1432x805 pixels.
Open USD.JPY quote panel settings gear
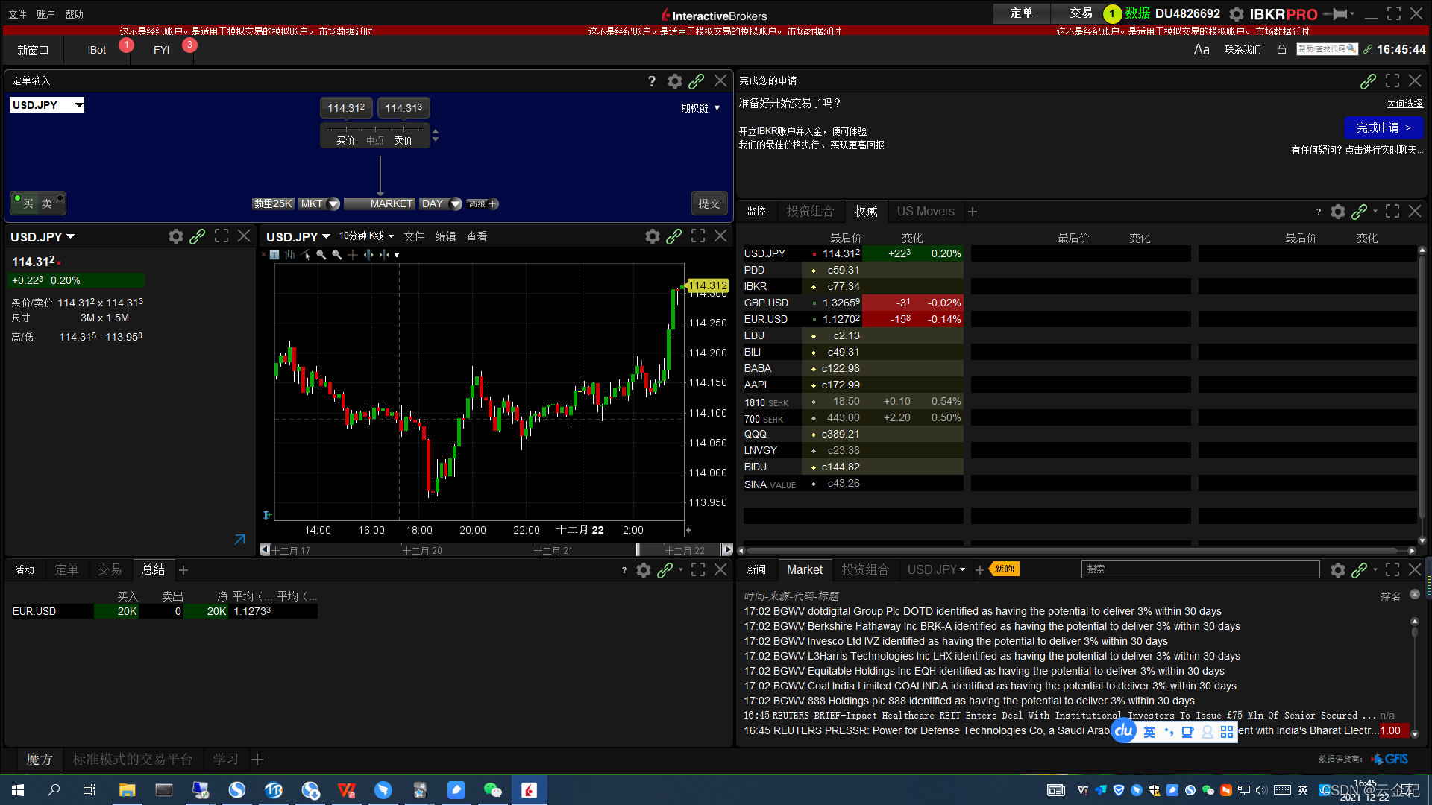click(x=176, y=236)
